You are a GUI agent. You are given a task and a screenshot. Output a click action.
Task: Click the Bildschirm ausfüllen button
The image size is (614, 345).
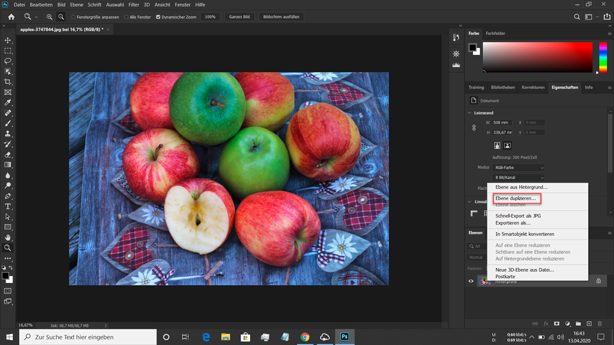point(281,17)
